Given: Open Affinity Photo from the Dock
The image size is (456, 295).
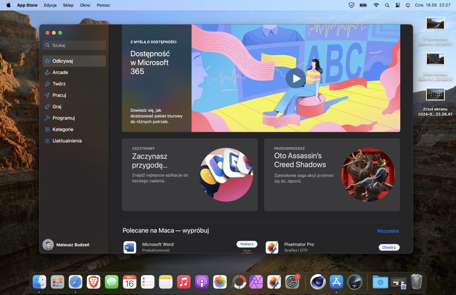Looking at the screenshot, I should click(x=256, y=282).
